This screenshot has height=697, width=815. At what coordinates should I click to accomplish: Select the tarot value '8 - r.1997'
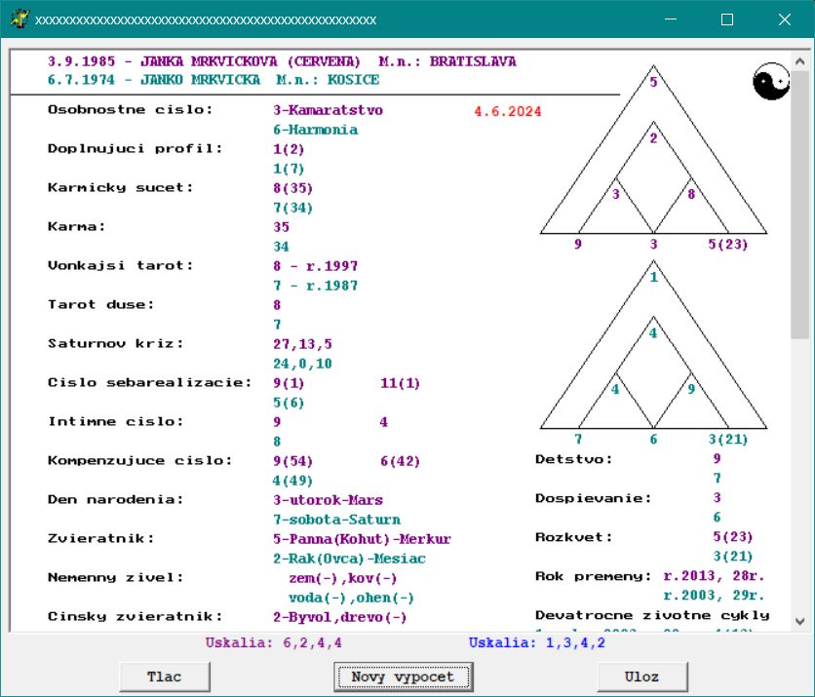tap(316, 266)
